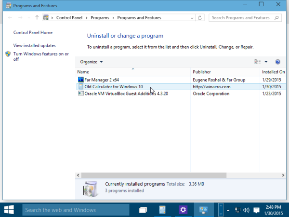This screenshot has height=217, width=289.
Task: Expand the chevron after Programs breadcrumb
Action: [113, 18]
